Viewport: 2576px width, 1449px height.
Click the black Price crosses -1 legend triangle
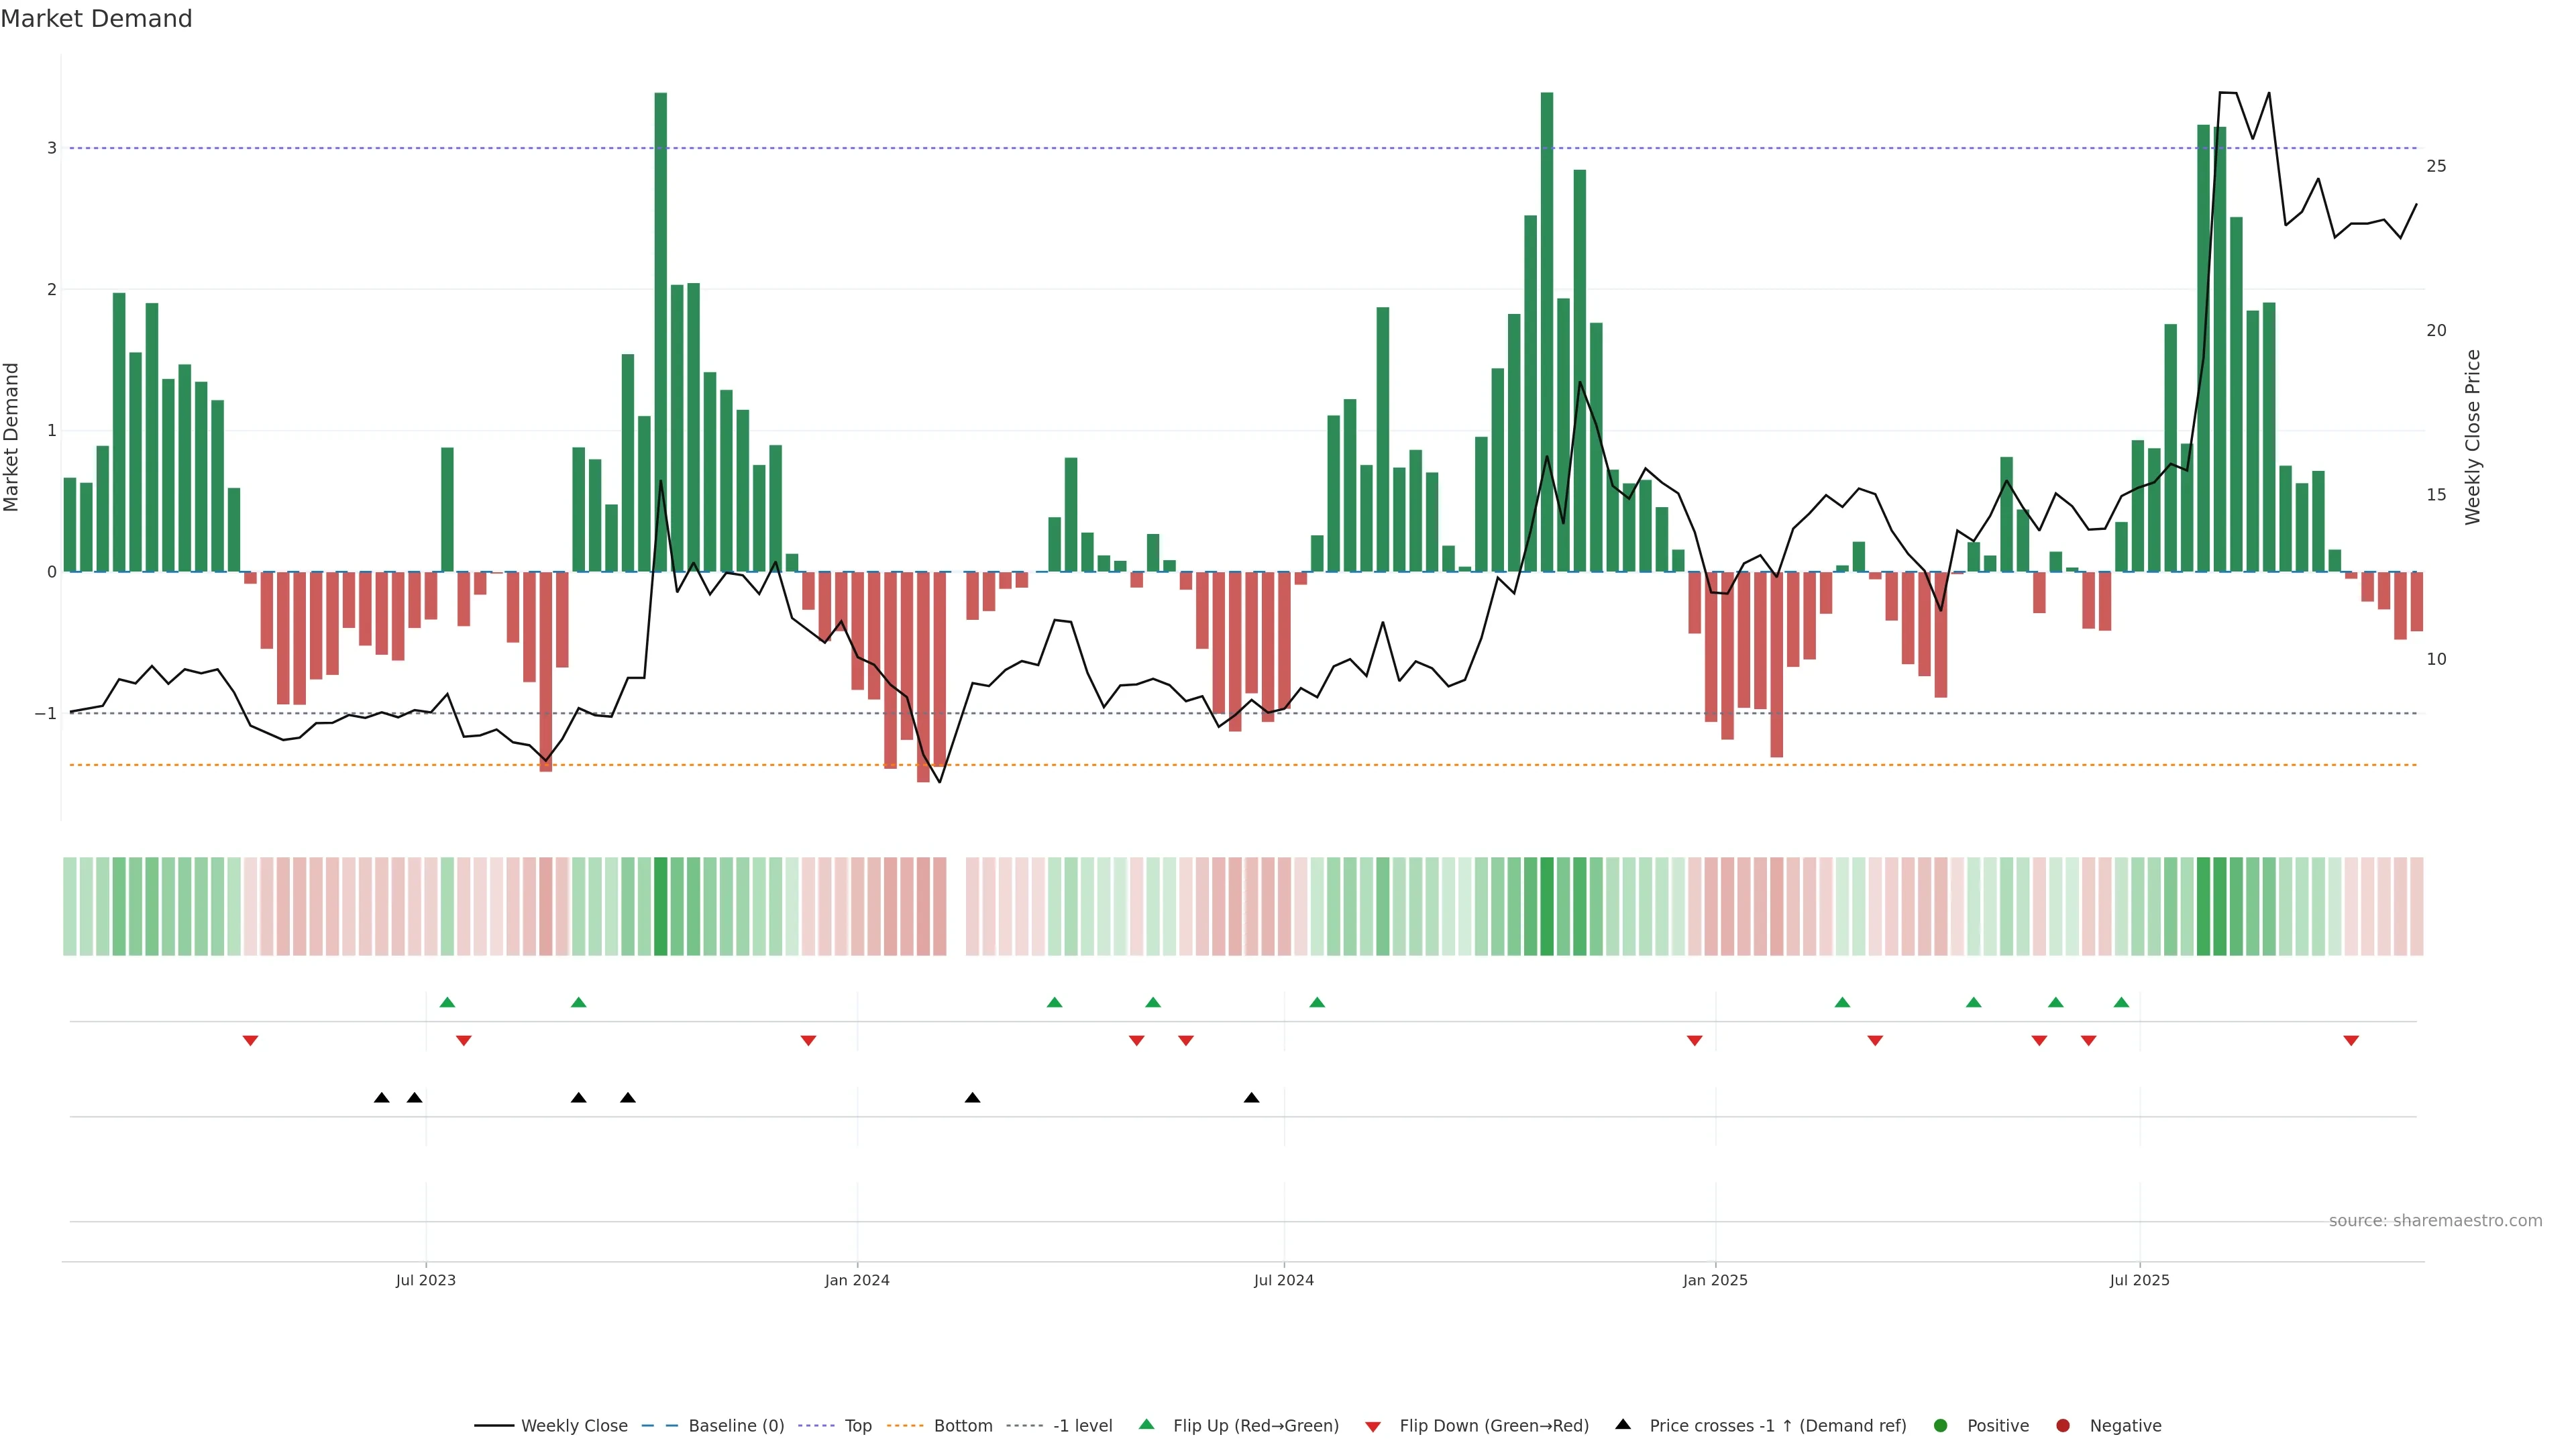pyautogui.click(x=1623, y=1424)
